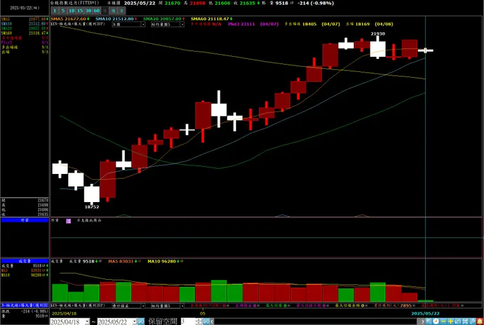Click the clock icon in bottom toolbar
Image resolution: width=484 pixels, height=325 pixels.
(x=436, y=321)
